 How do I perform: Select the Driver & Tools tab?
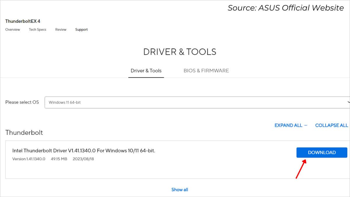tap(146, 71)
